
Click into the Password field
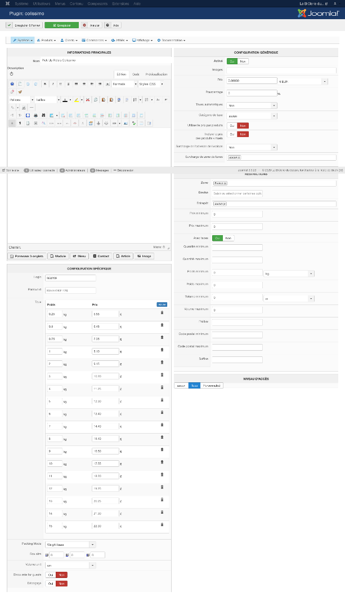(70, 290)
